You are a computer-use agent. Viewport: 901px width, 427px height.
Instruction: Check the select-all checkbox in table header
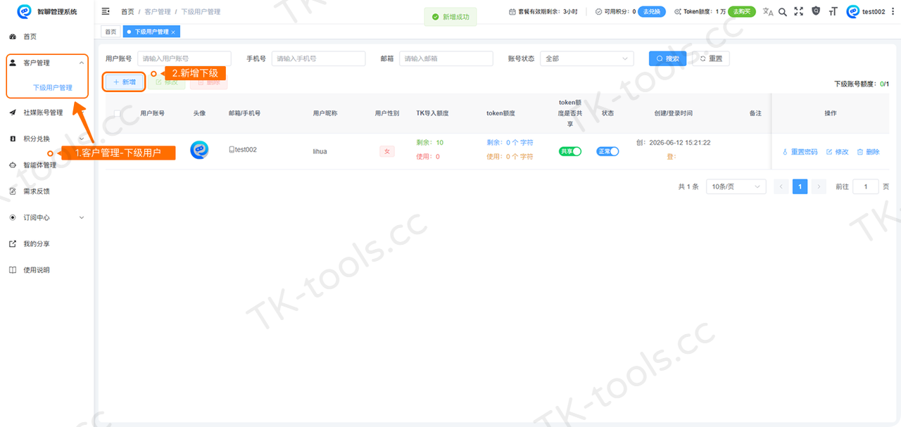click(118, 113)
